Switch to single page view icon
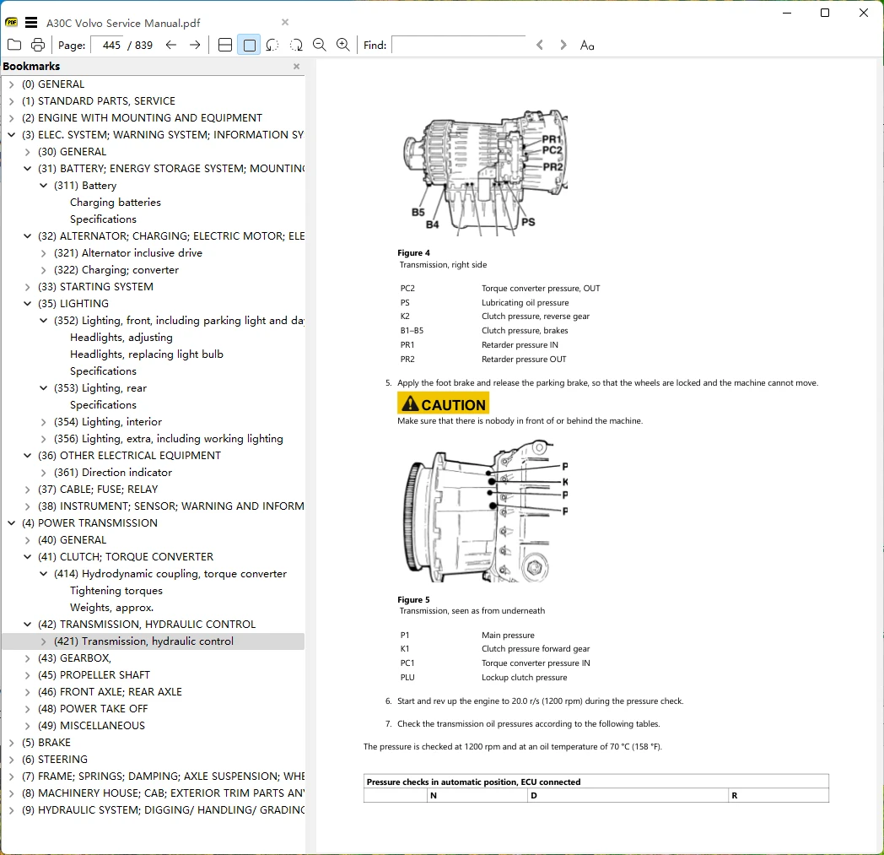884x855 pixels. [x=249, y=45]
